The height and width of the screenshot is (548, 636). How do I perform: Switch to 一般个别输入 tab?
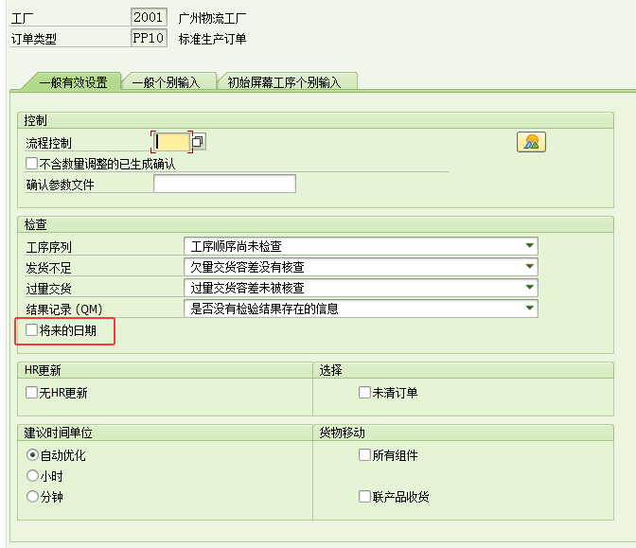click(167, 82)
